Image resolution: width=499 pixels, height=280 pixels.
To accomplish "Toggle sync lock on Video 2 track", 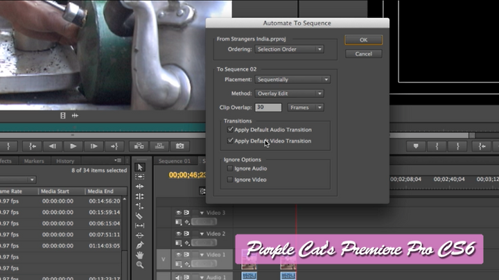I will coord(186,234).
